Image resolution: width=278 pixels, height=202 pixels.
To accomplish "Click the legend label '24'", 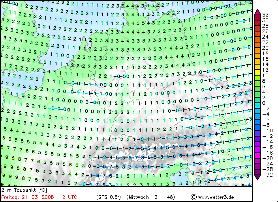I will pyautogui.click(x=265, y=37).
